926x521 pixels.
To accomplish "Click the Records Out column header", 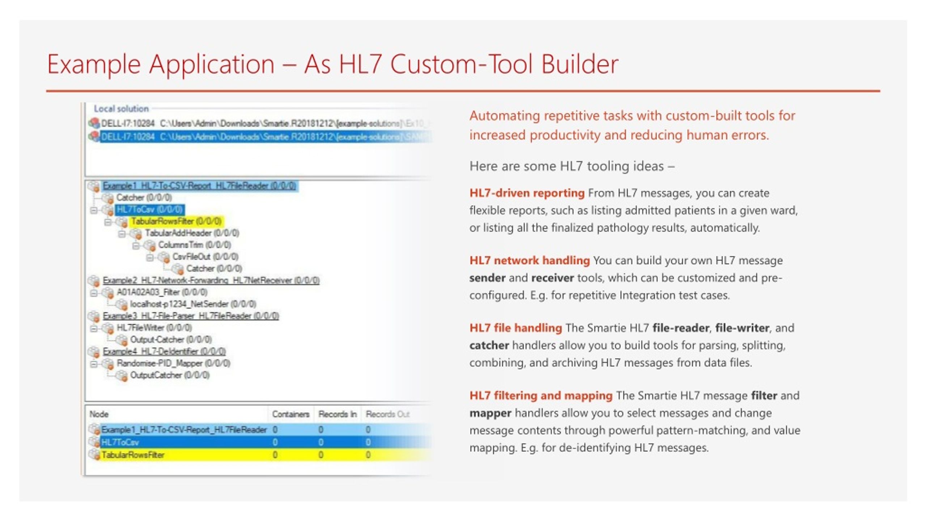I will click(x=387, y=414).
